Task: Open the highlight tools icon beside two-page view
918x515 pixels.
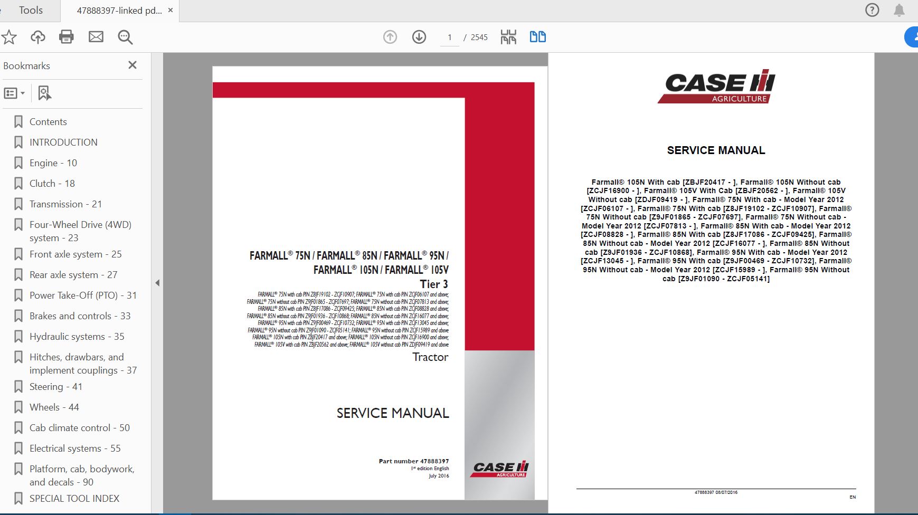Action: point(508,37)
